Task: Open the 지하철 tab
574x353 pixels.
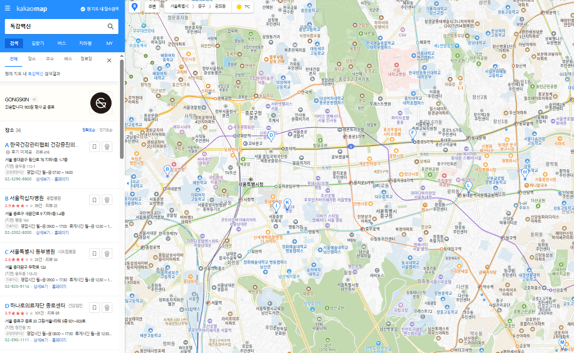Action: (85, 43)
